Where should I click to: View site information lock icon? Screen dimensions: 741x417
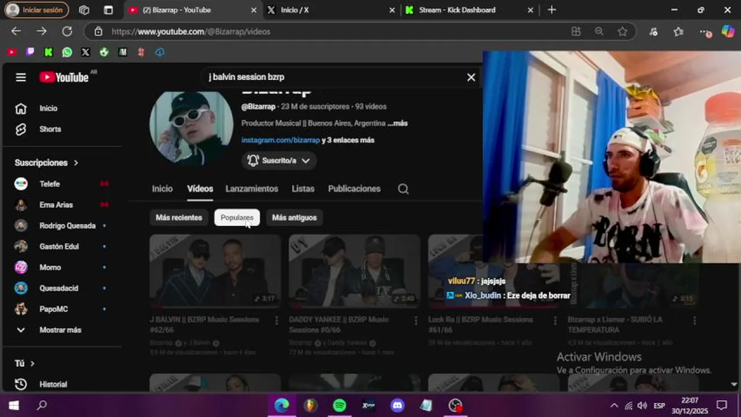pos(99,31)
